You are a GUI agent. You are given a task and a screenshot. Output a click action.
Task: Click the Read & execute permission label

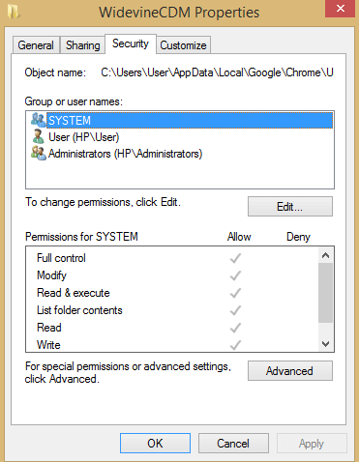point(74,293)
